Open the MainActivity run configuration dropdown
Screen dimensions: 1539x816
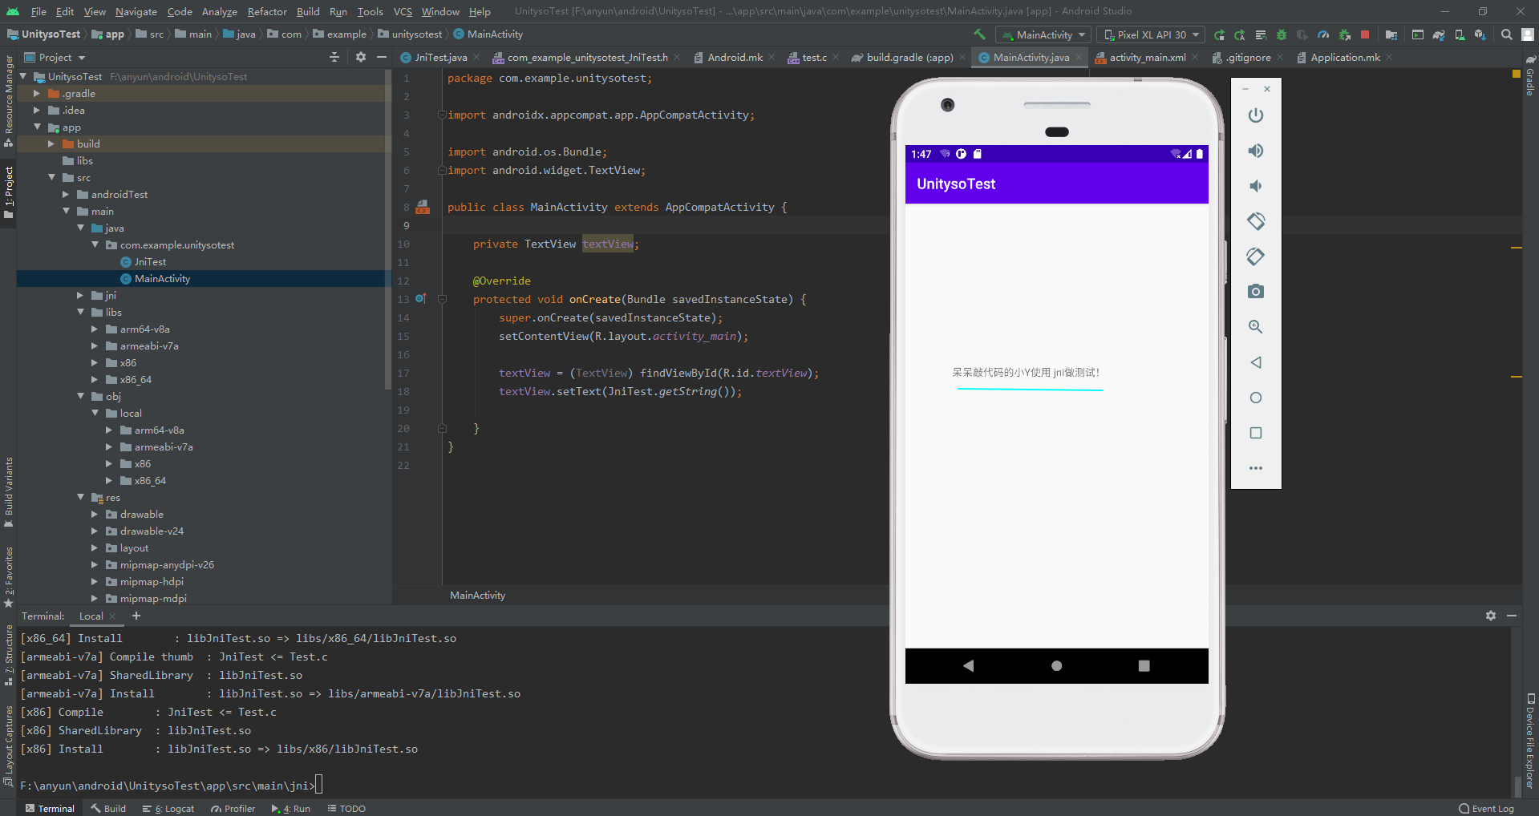pyautogui.click(x=1043, y=34)
